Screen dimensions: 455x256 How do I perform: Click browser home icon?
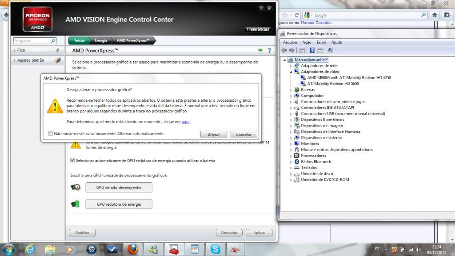pyautogui.click(x=435, y=15)
